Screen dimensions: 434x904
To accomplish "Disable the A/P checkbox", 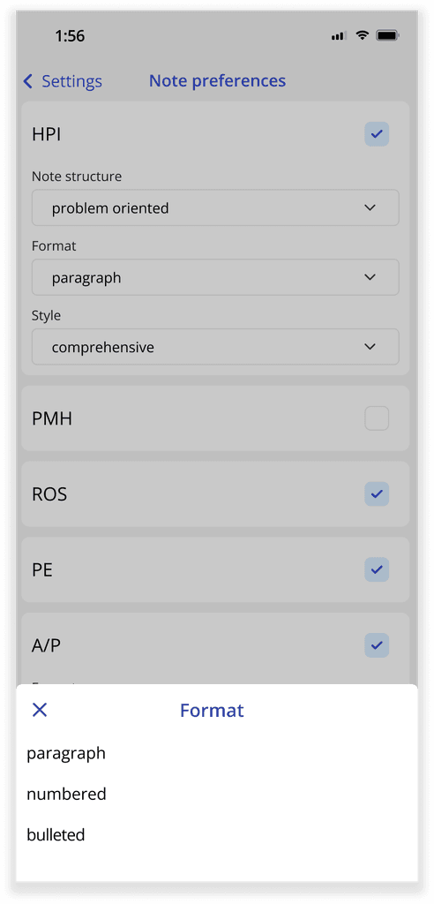I will tap(377, 645).
